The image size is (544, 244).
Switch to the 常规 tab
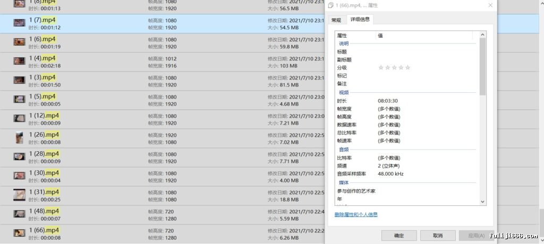pos(336,20)
